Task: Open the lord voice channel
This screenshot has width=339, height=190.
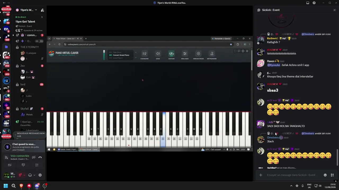Action: 29,84
